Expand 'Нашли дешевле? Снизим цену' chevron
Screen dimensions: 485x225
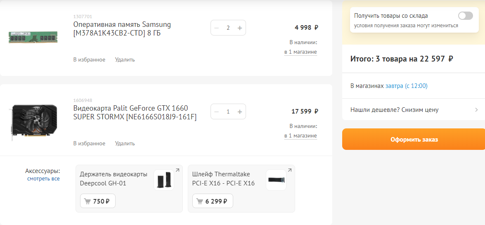point(476,110)
